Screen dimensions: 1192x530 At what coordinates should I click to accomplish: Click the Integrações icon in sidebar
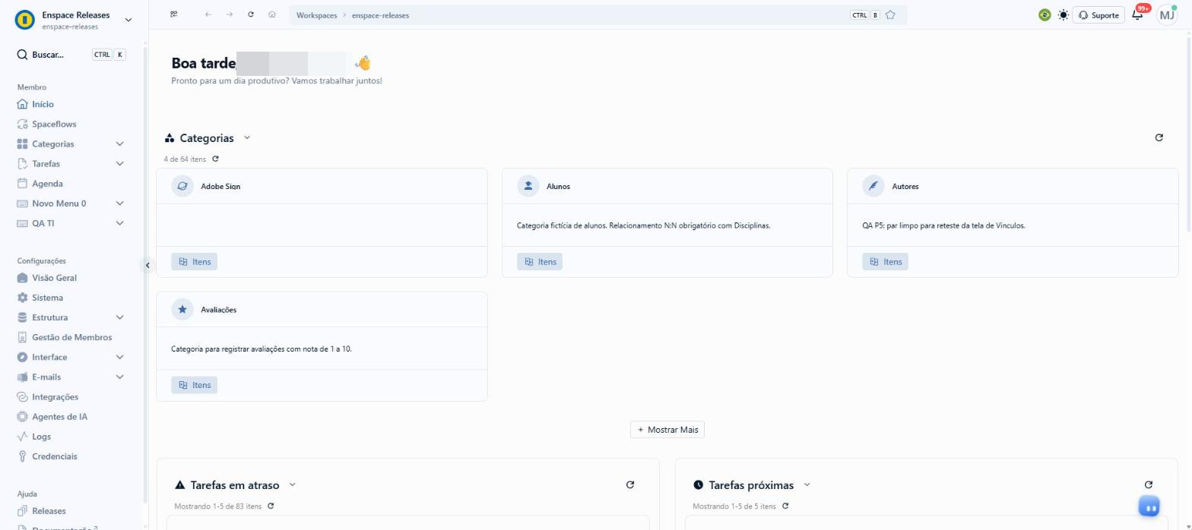[22, 396]
